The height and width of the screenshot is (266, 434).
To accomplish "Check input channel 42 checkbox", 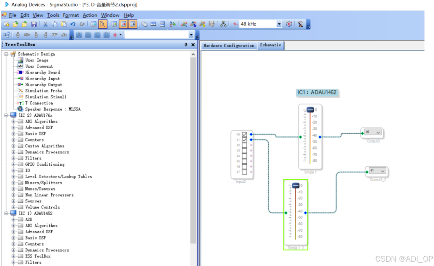I will pos(244,145).
